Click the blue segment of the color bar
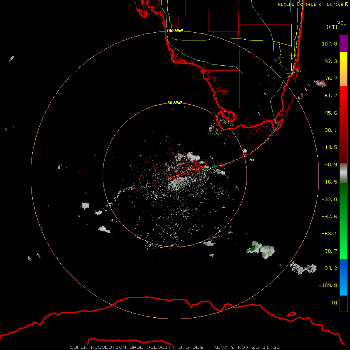Viewport: 350px width, 350px height. point(343,277)
